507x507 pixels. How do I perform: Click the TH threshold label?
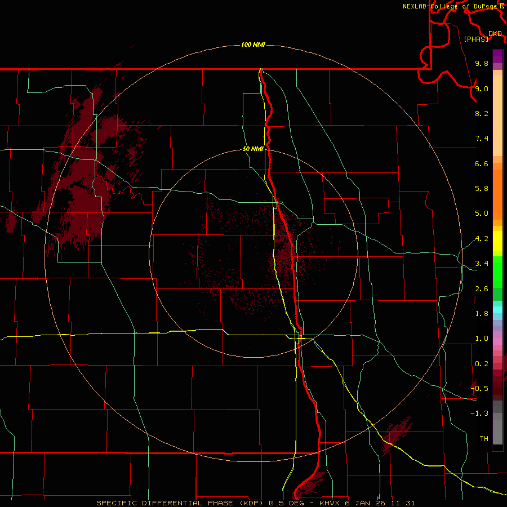[x=484, y=439]
